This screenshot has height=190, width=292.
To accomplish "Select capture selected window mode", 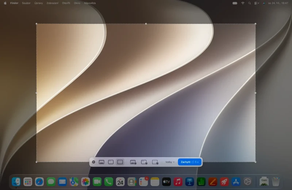I will pos(111,162).
